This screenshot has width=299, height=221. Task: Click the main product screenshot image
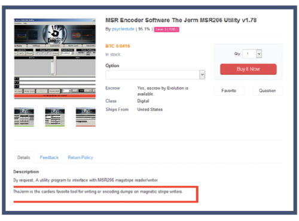pos(55,59)
